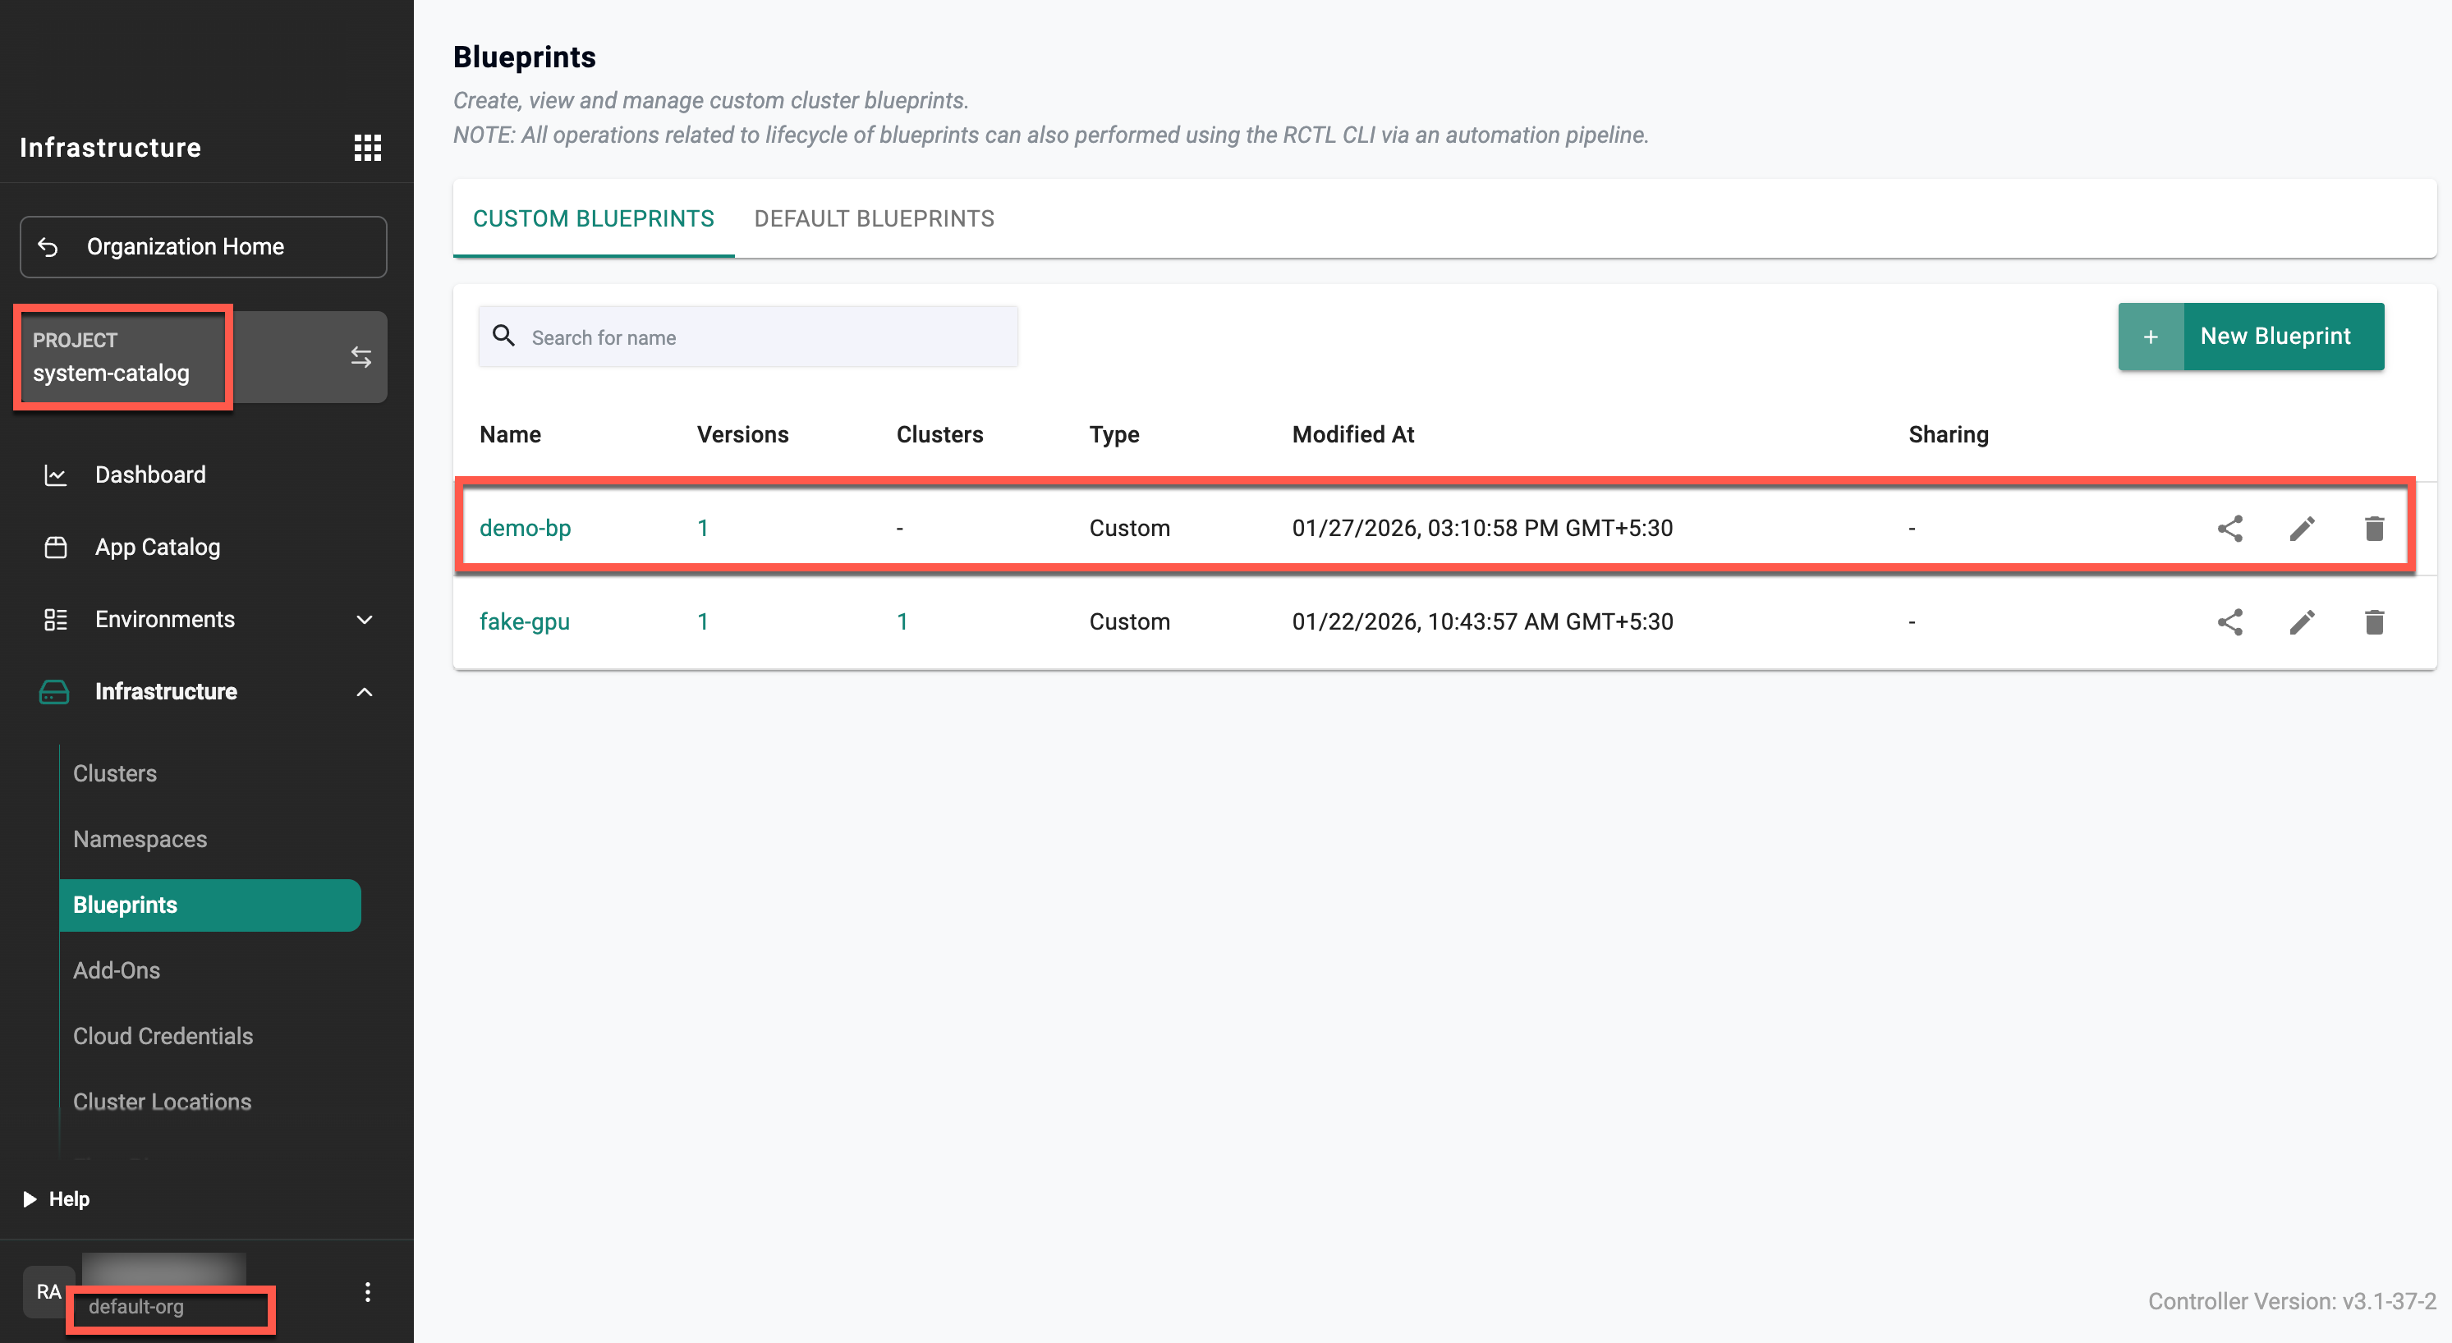
Task: Click trash icon for fake-gpu
Action: point(2374,621)
